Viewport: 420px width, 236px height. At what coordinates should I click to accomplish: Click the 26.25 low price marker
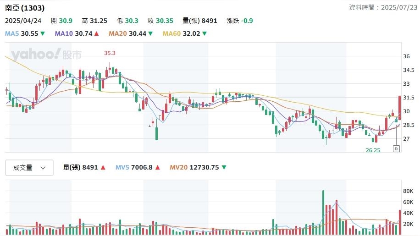(373, 150)
